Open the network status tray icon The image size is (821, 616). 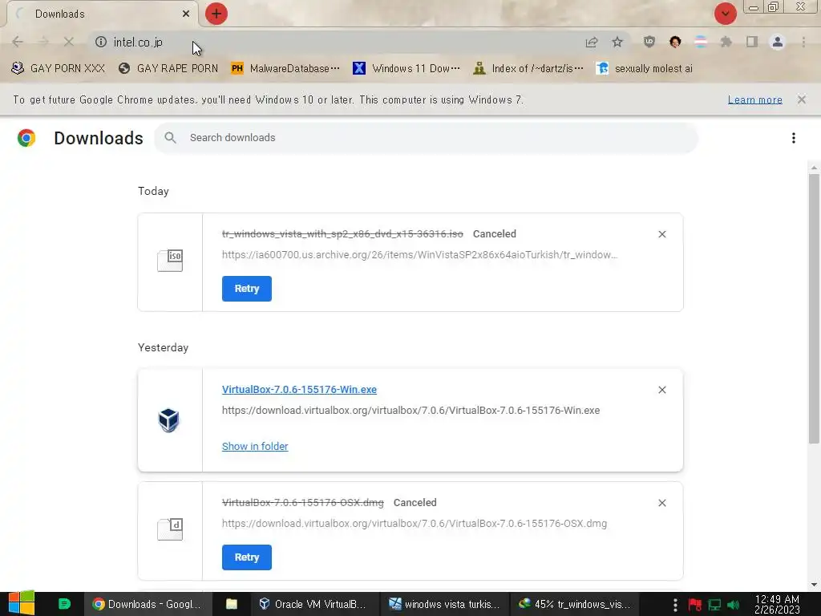point(714,605)
